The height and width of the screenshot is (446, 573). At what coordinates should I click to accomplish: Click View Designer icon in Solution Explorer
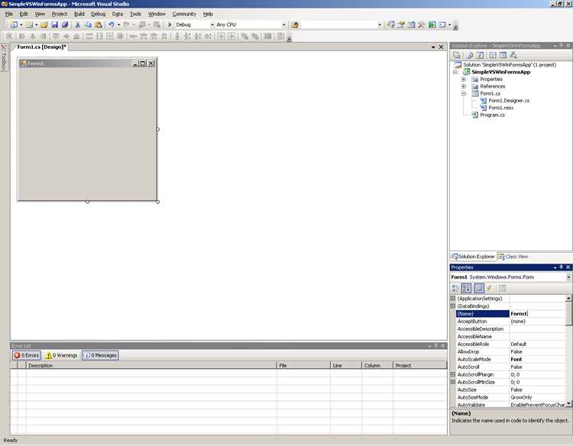coord(503,55)
